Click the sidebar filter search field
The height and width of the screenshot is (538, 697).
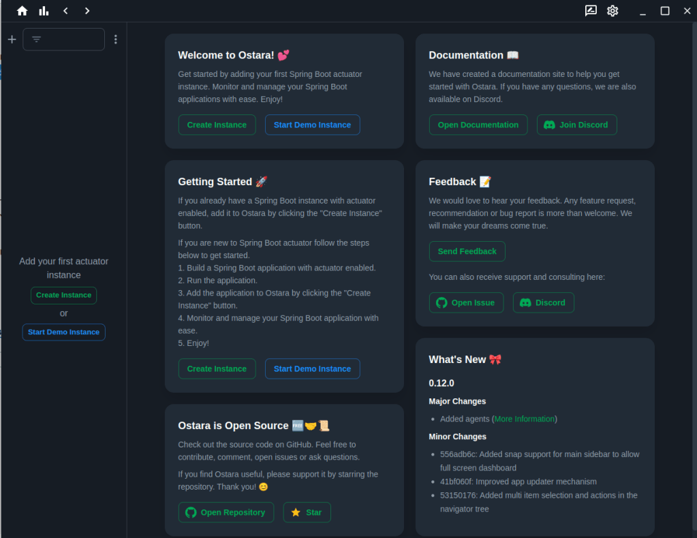(x=64, y=39)
